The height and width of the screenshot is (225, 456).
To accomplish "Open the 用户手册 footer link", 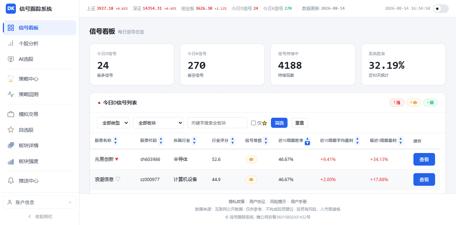I will 299,202.
